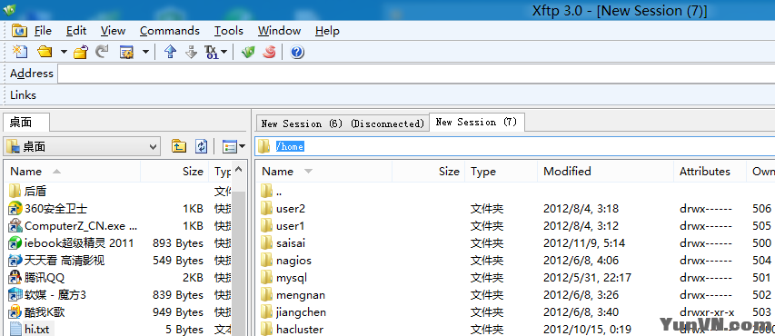Click the local pane refresh icon

click(202, 146)
